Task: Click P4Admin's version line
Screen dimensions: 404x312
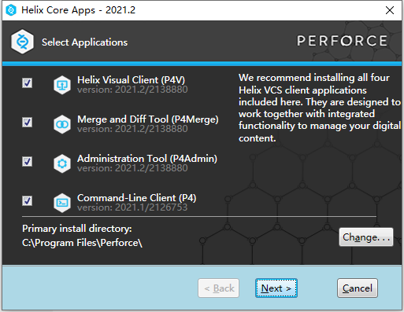Action: pyautogui.click(x=132, y=168)
